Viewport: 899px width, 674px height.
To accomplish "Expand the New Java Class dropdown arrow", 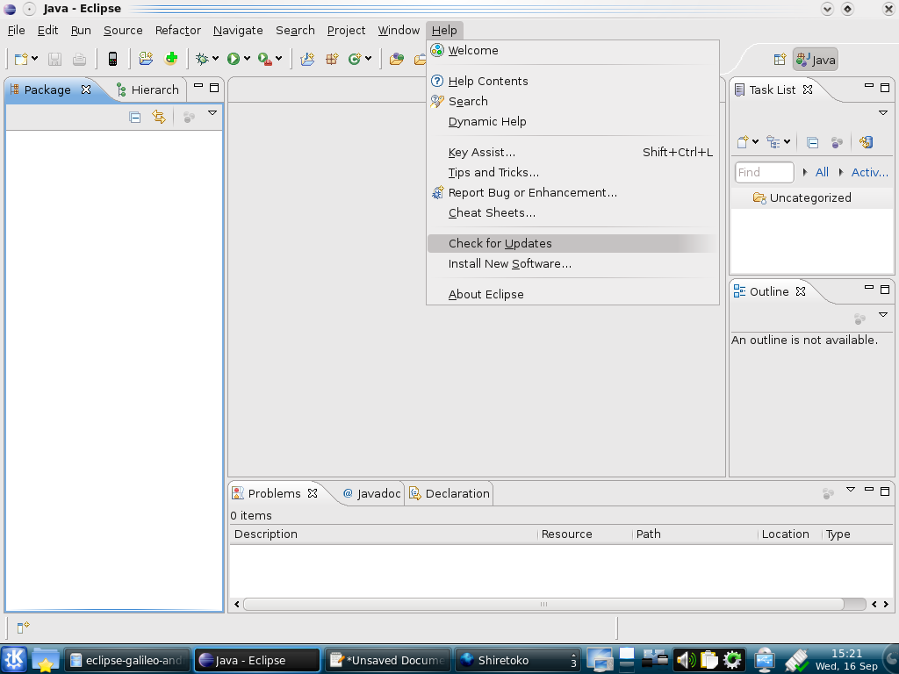I will (368, 59).
